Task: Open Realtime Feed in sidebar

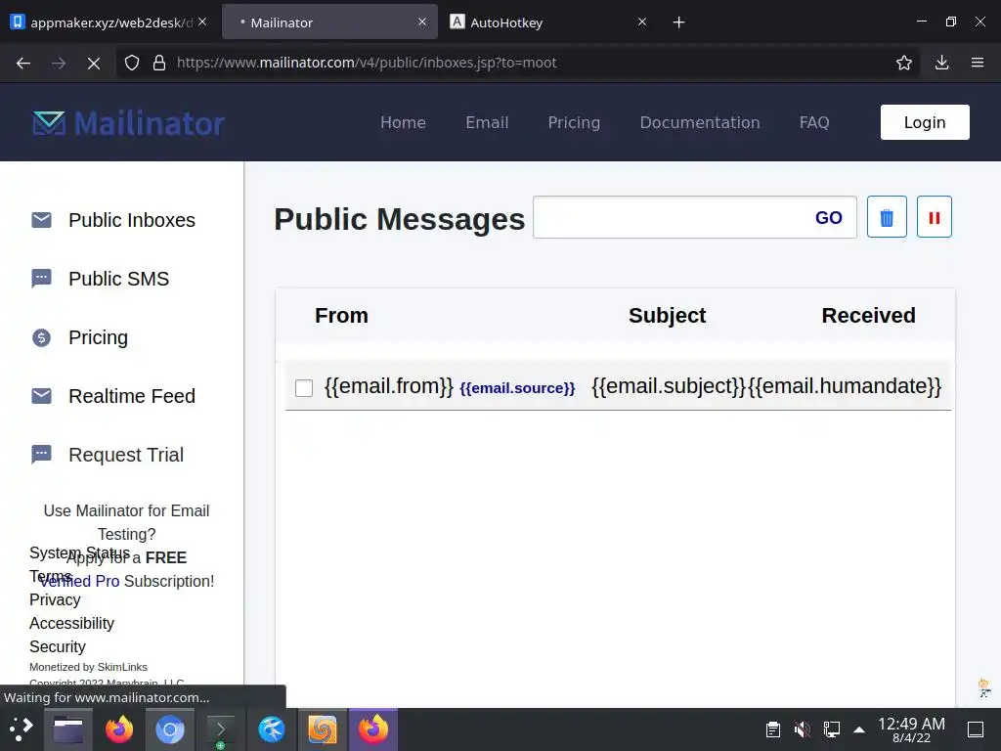Action: tap(132, 396)
